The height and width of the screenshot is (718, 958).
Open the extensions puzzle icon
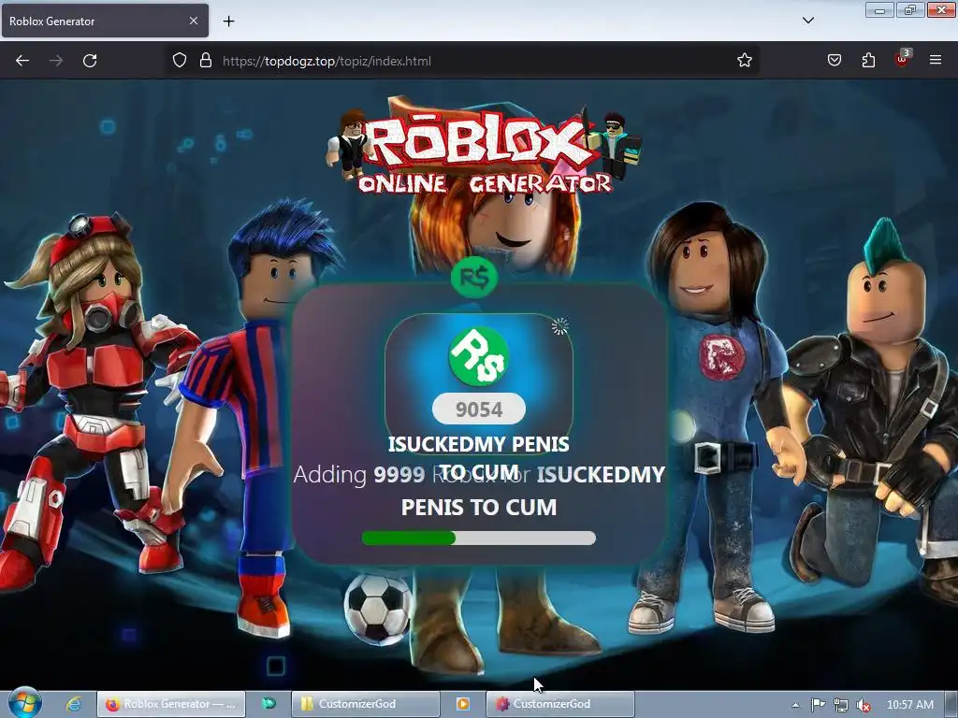pyautogui.click(x=868, y=61)
